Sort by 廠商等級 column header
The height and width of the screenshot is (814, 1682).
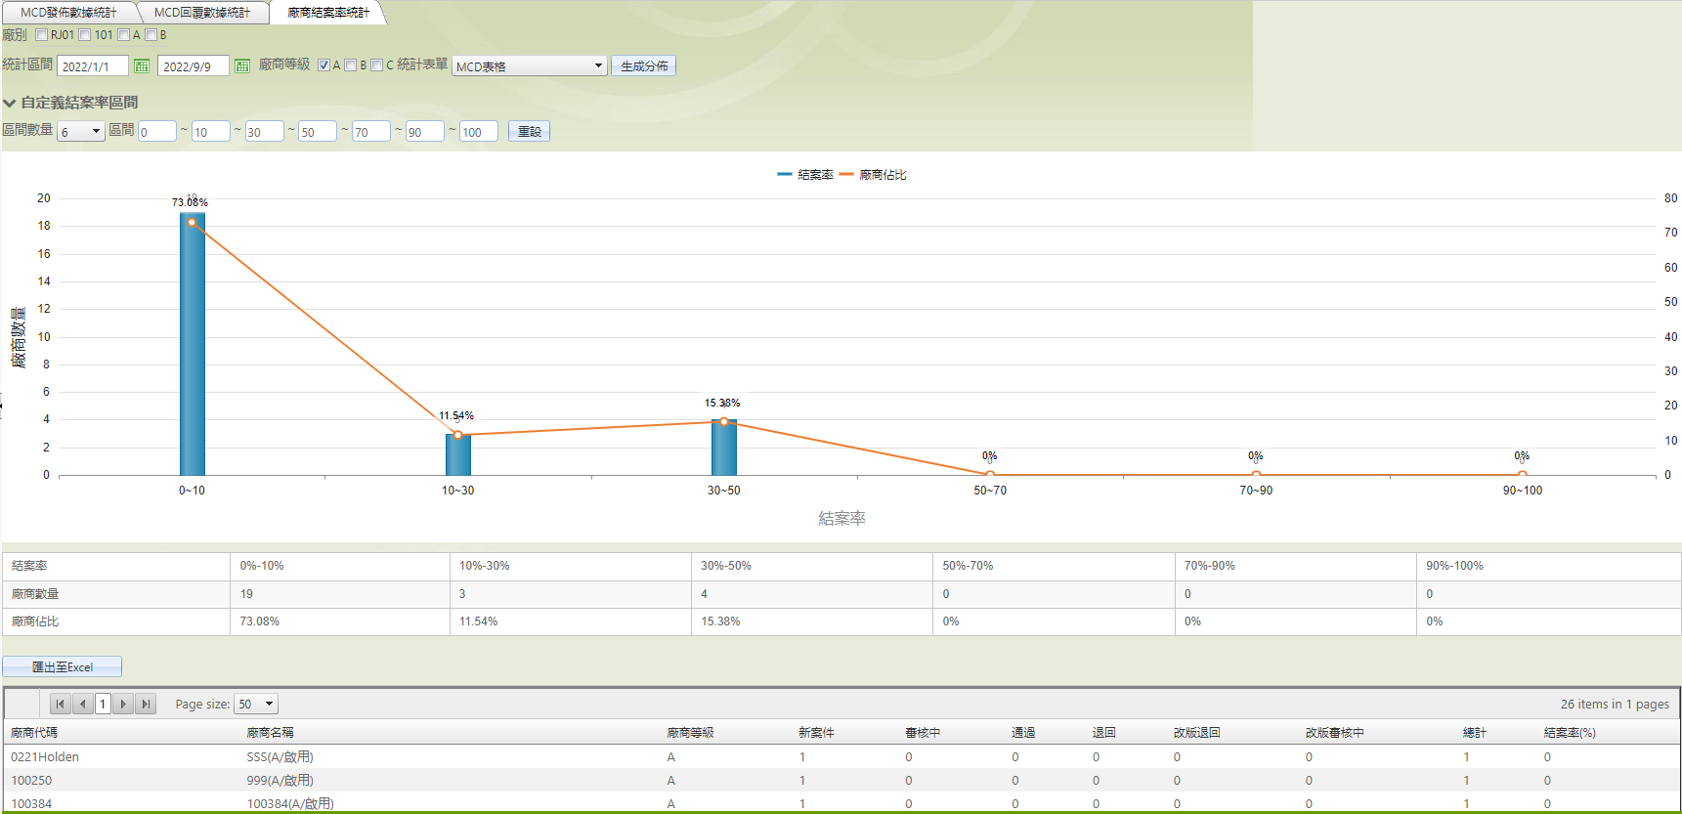[690, 732]
